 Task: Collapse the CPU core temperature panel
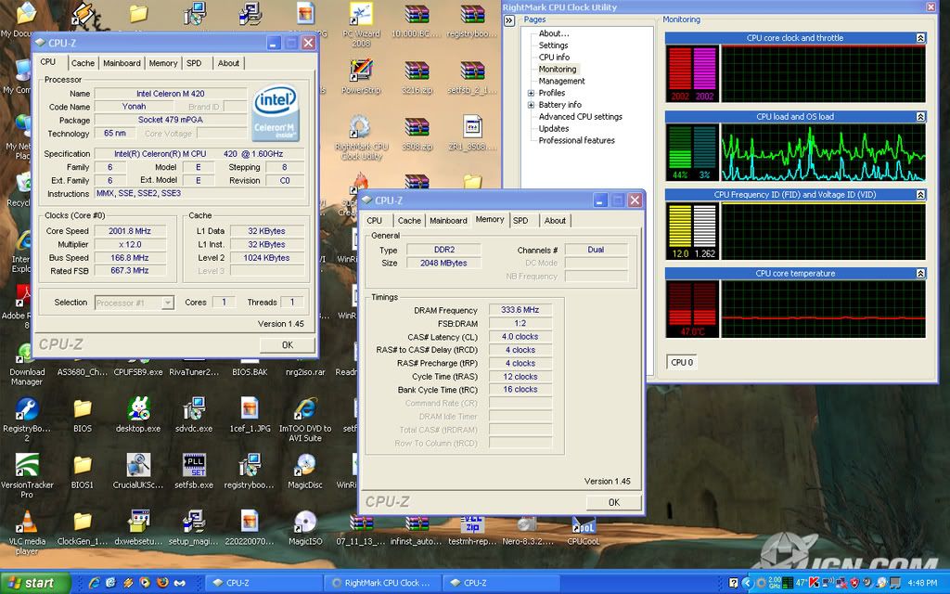(x=920, y=274)
